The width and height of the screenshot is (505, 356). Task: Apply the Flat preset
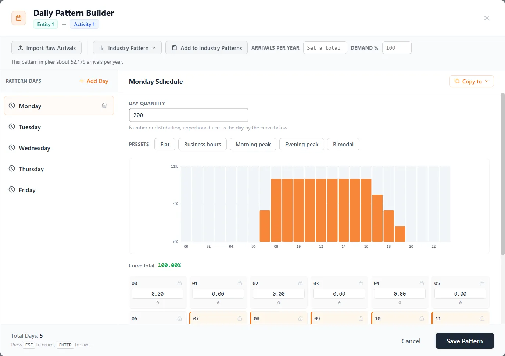[165, 144]
